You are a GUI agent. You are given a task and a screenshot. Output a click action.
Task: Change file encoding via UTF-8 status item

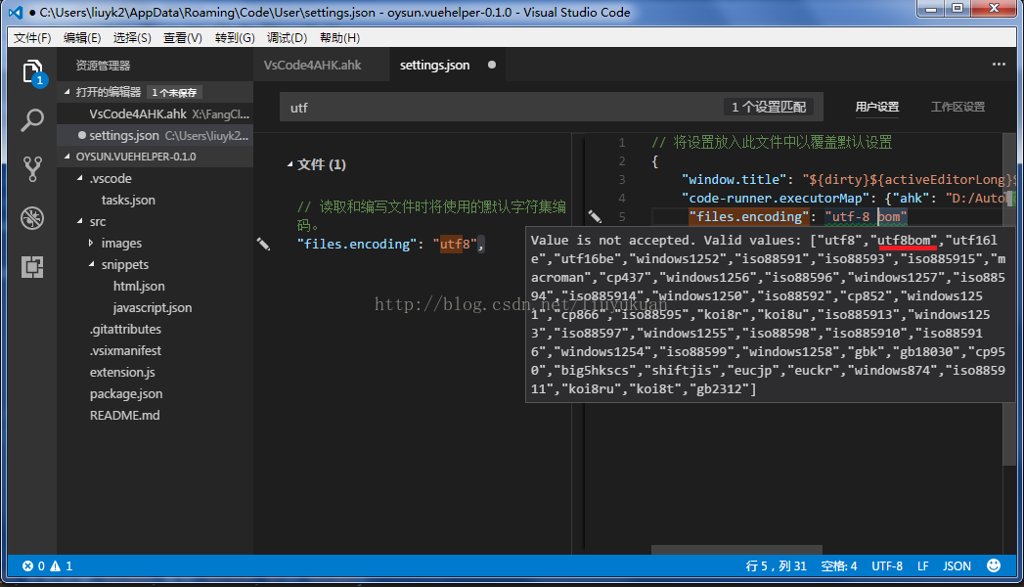(x=887, y=566)
